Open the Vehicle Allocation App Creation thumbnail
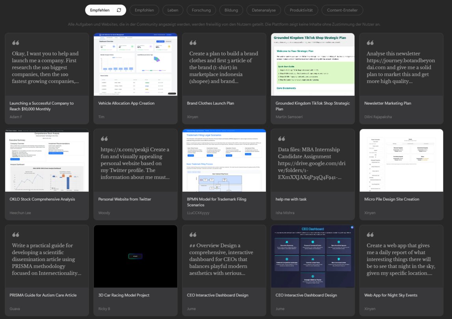 pyautogui.click(x=135, y=64)
